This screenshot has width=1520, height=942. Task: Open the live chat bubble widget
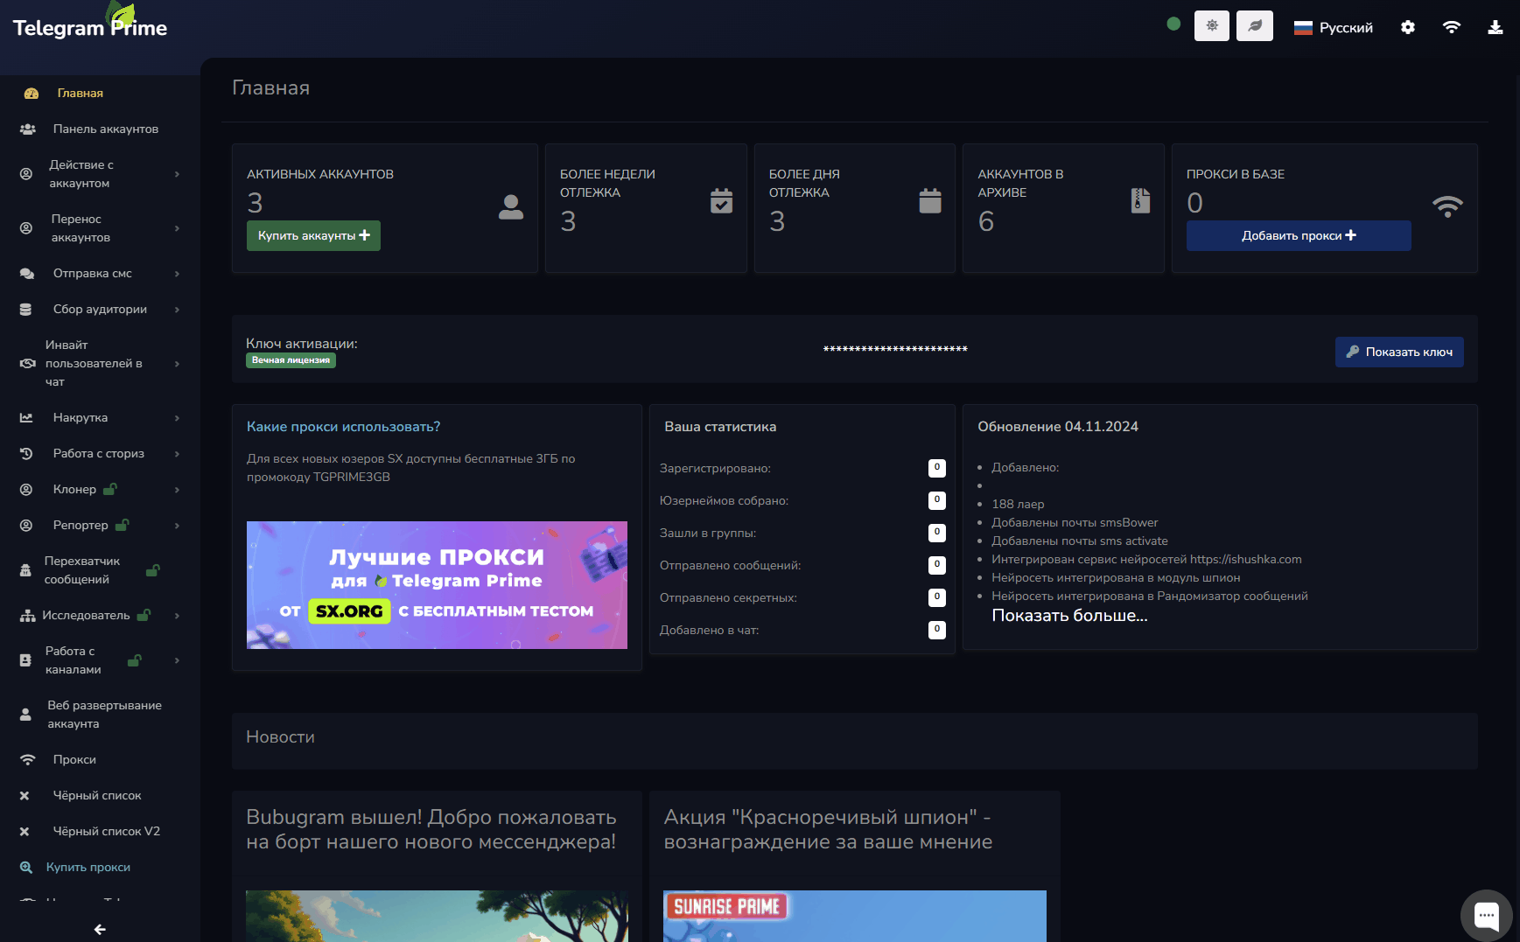[1486, 916]
